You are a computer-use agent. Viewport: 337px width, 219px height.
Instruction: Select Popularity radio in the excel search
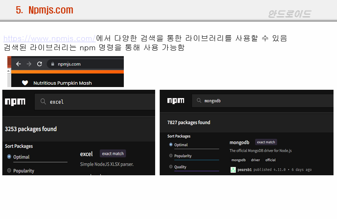coord(9,170)
